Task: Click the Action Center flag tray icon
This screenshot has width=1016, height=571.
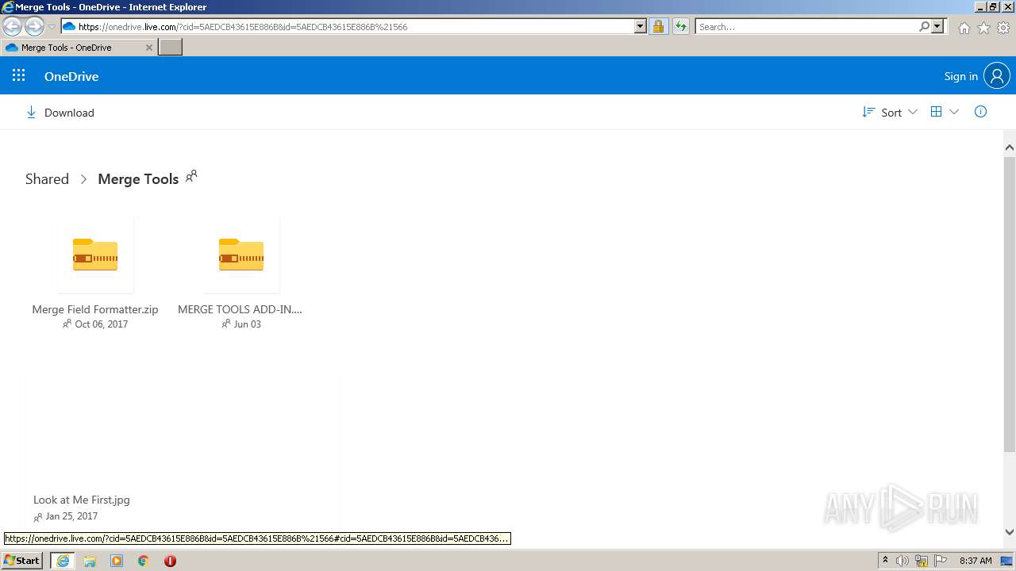Action: 941,561
